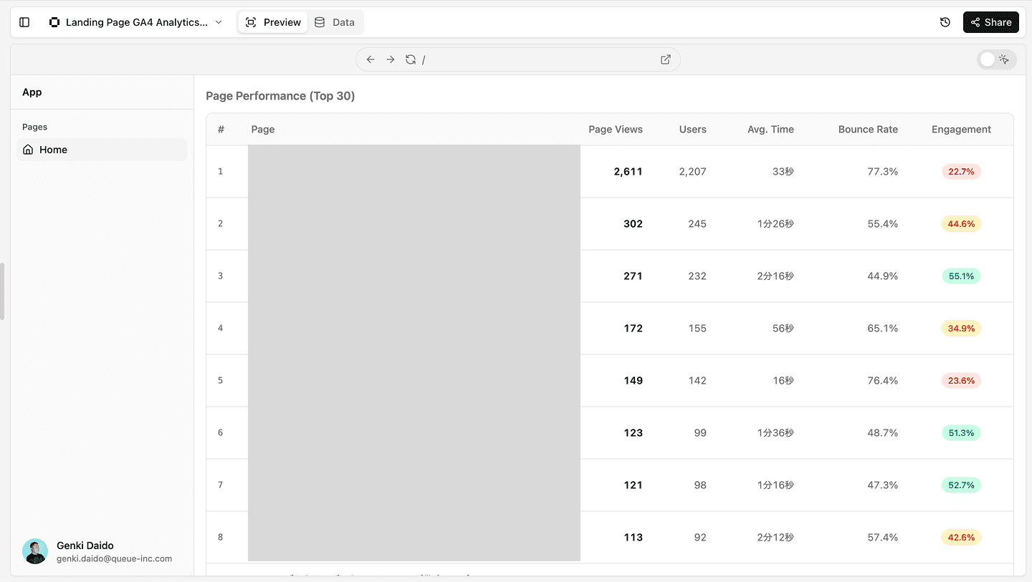
Task: Click the genki.daido@queue-inc.com email text
Action: pyautogui.click(x=115, y=558)
